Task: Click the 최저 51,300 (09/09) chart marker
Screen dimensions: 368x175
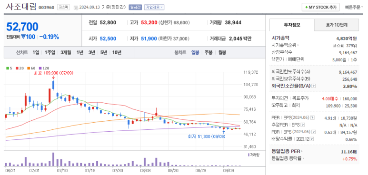Action: pyautogui.click(x=207, y=136)
